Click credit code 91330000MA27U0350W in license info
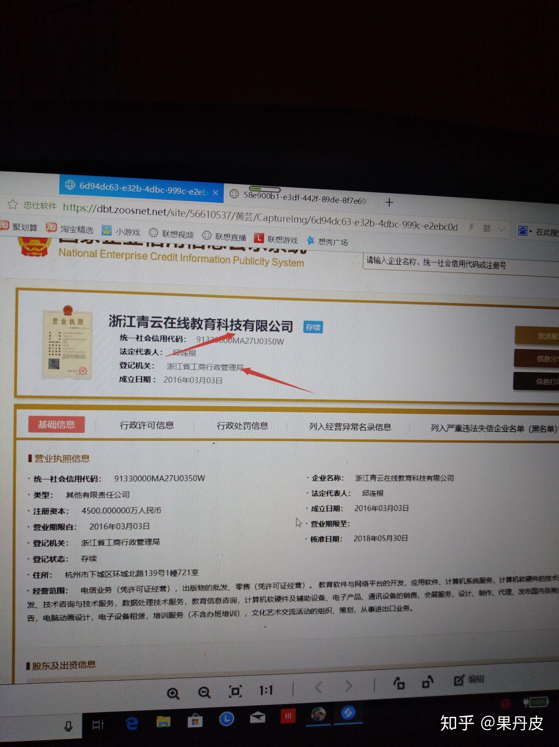 159,478
